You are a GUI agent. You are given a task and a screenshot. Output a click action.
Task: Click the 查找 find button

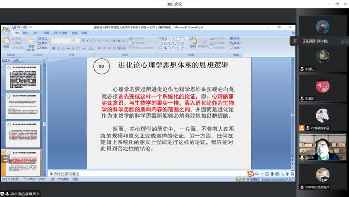point(235,39)
